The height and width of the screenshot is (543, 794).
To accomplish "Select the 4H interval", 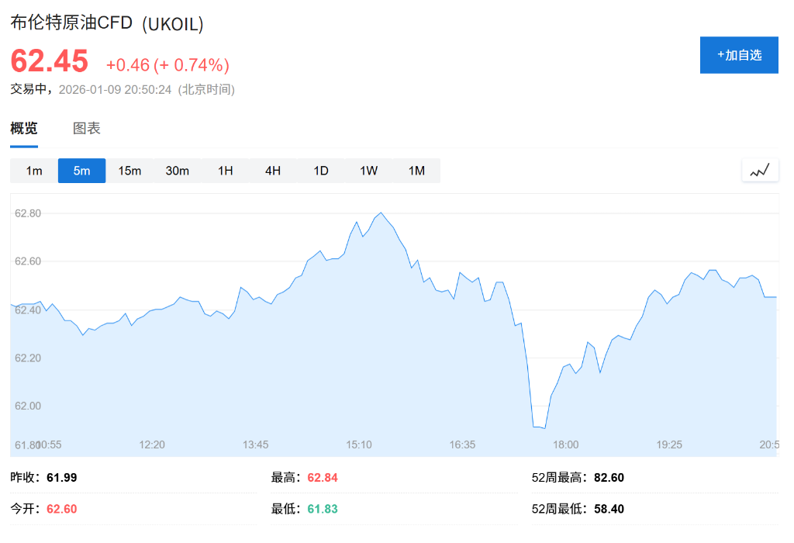I will 272,170.
